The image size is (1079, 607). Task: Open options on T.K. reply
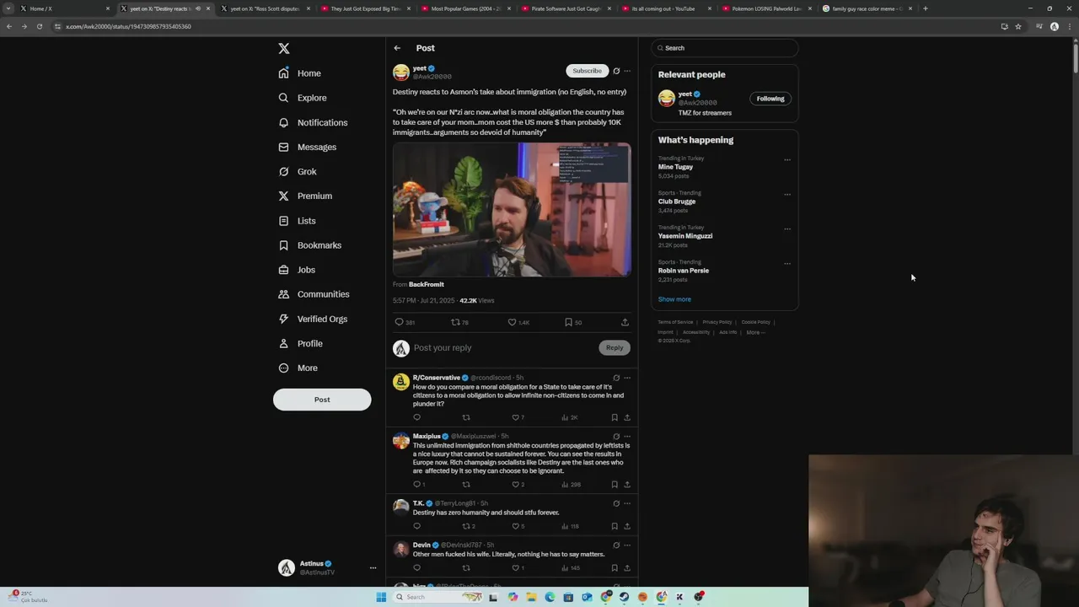(627, 503)
